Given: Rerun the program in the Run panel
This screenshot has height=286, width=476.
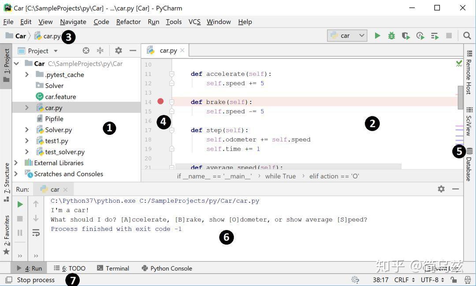Looking at the screenshot, I should click(x=19, y=204).
